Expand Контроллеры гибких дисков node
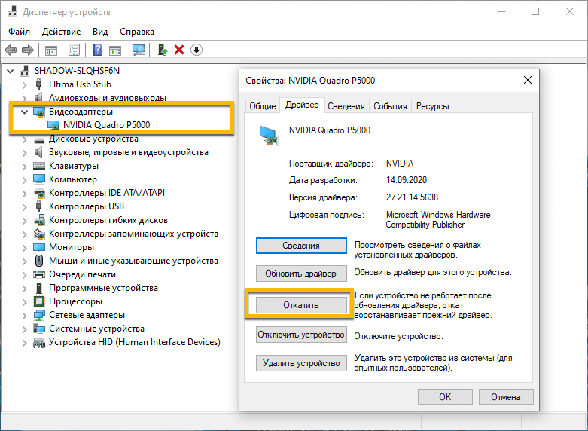588x431 pixels. click(x=24, y=221)
